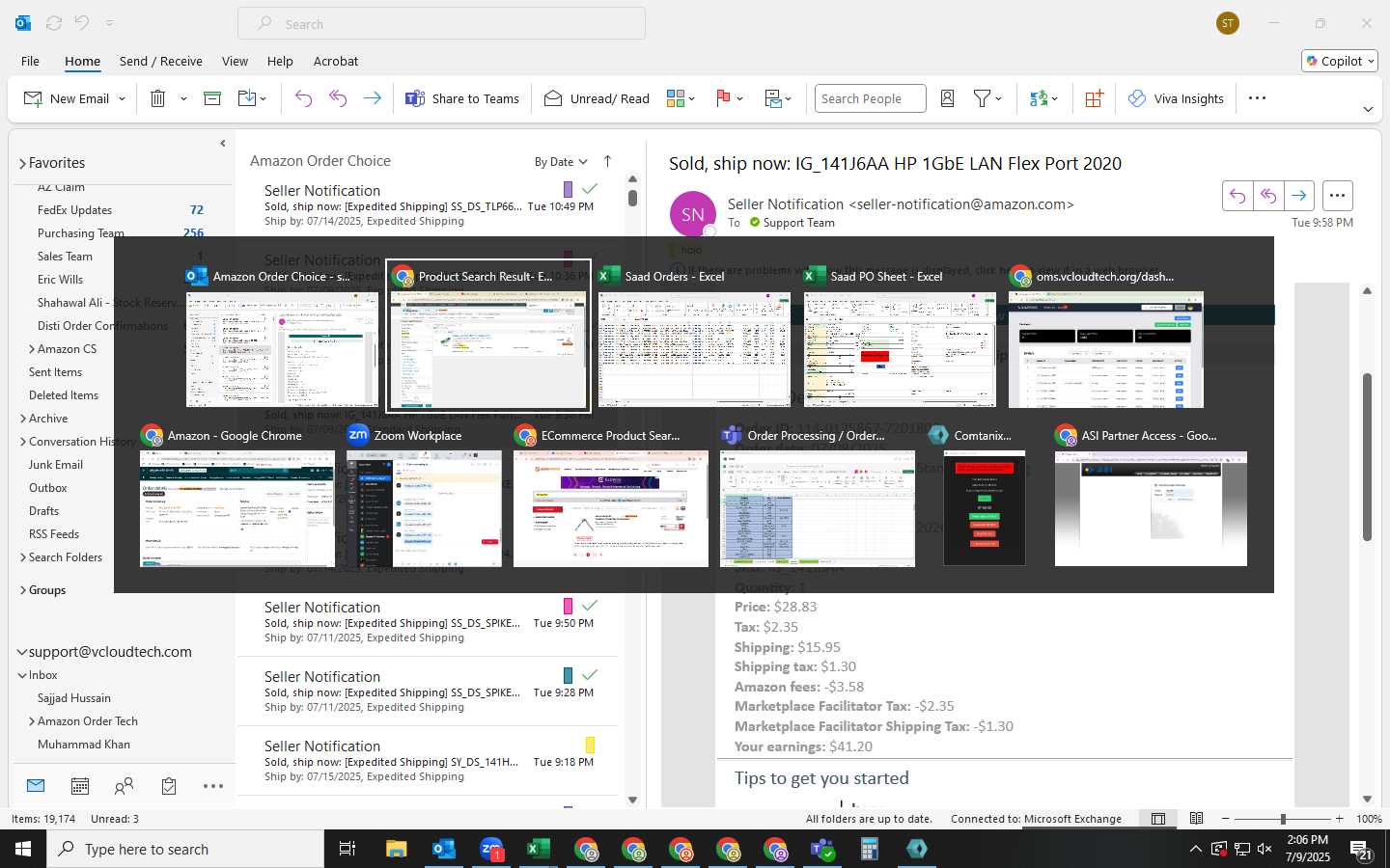Adjust the zoom slider in status bar

1283,819
